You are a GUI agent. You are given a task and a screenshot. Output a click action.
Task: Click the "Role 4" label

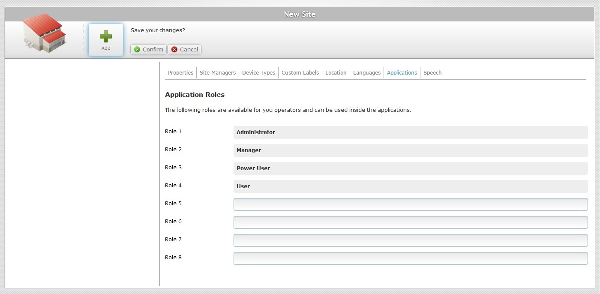tap(173, 186)
